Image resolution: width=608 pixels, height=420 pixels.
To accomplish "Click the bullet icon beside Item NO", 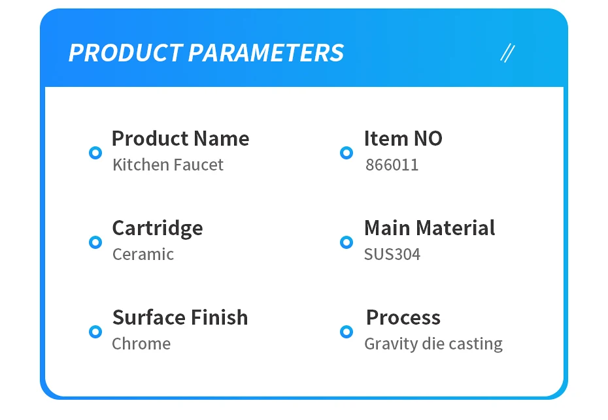I will (346, 153).
